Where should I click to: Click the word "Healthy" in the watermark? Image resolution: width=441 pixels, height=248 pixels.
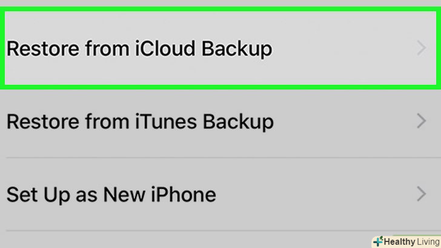pos(399,242)
